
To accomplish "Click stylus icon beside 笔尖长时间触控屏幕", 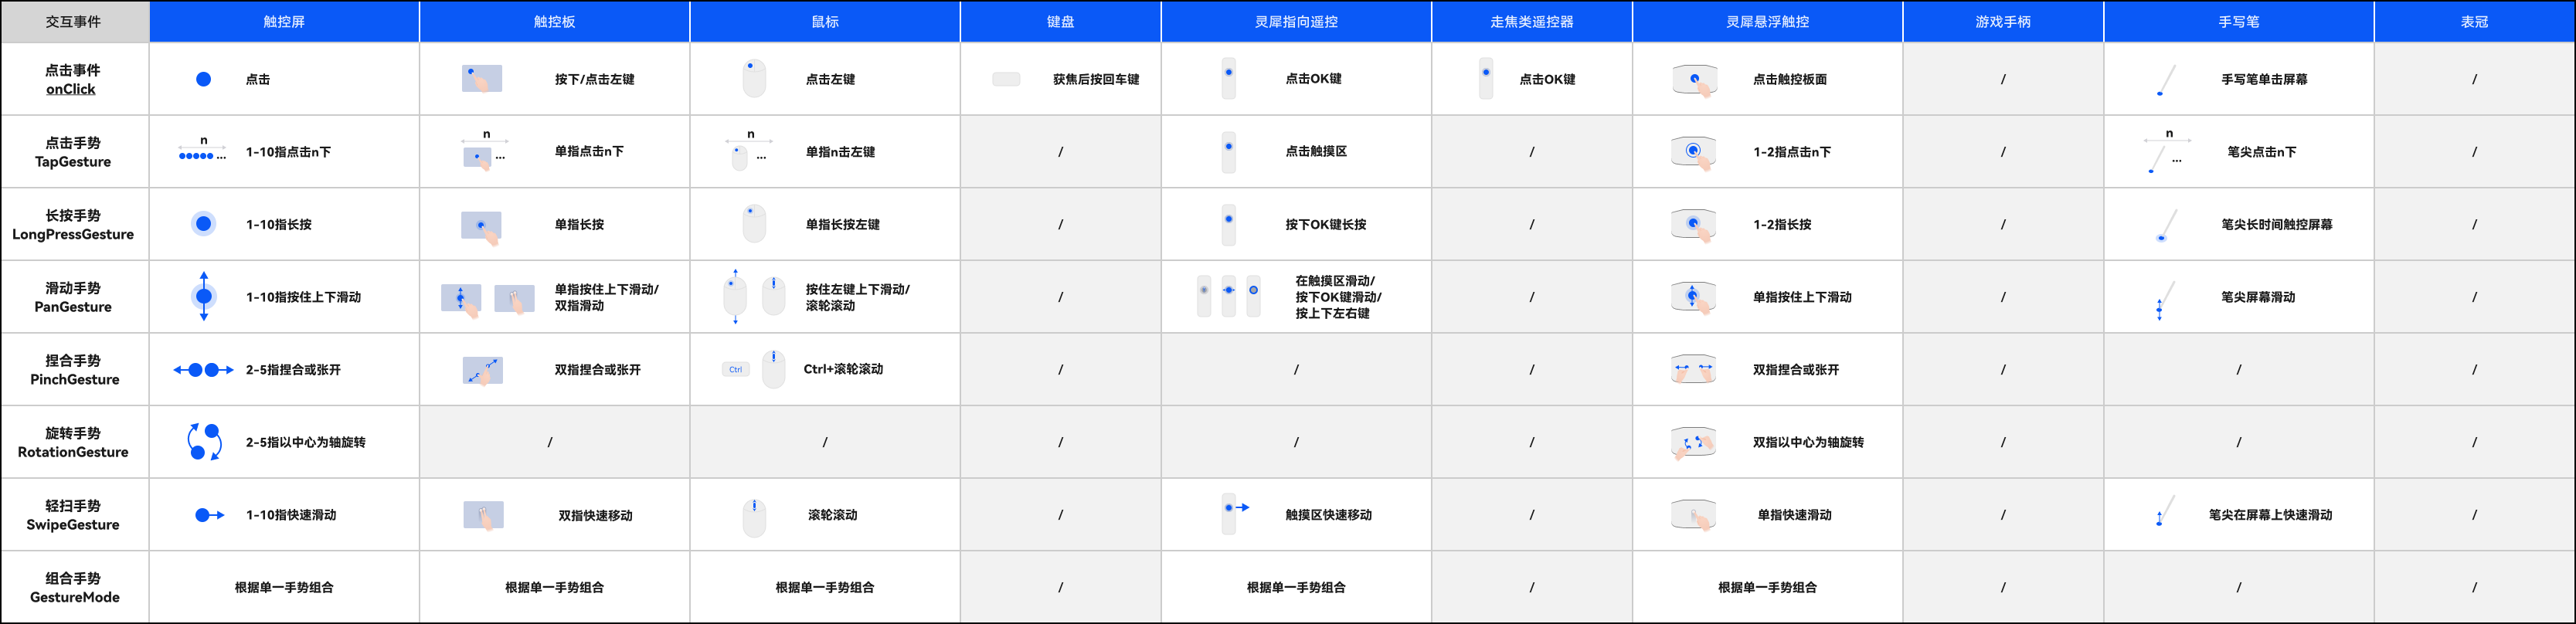I will pyautogui.click(x=2167, y=225).
